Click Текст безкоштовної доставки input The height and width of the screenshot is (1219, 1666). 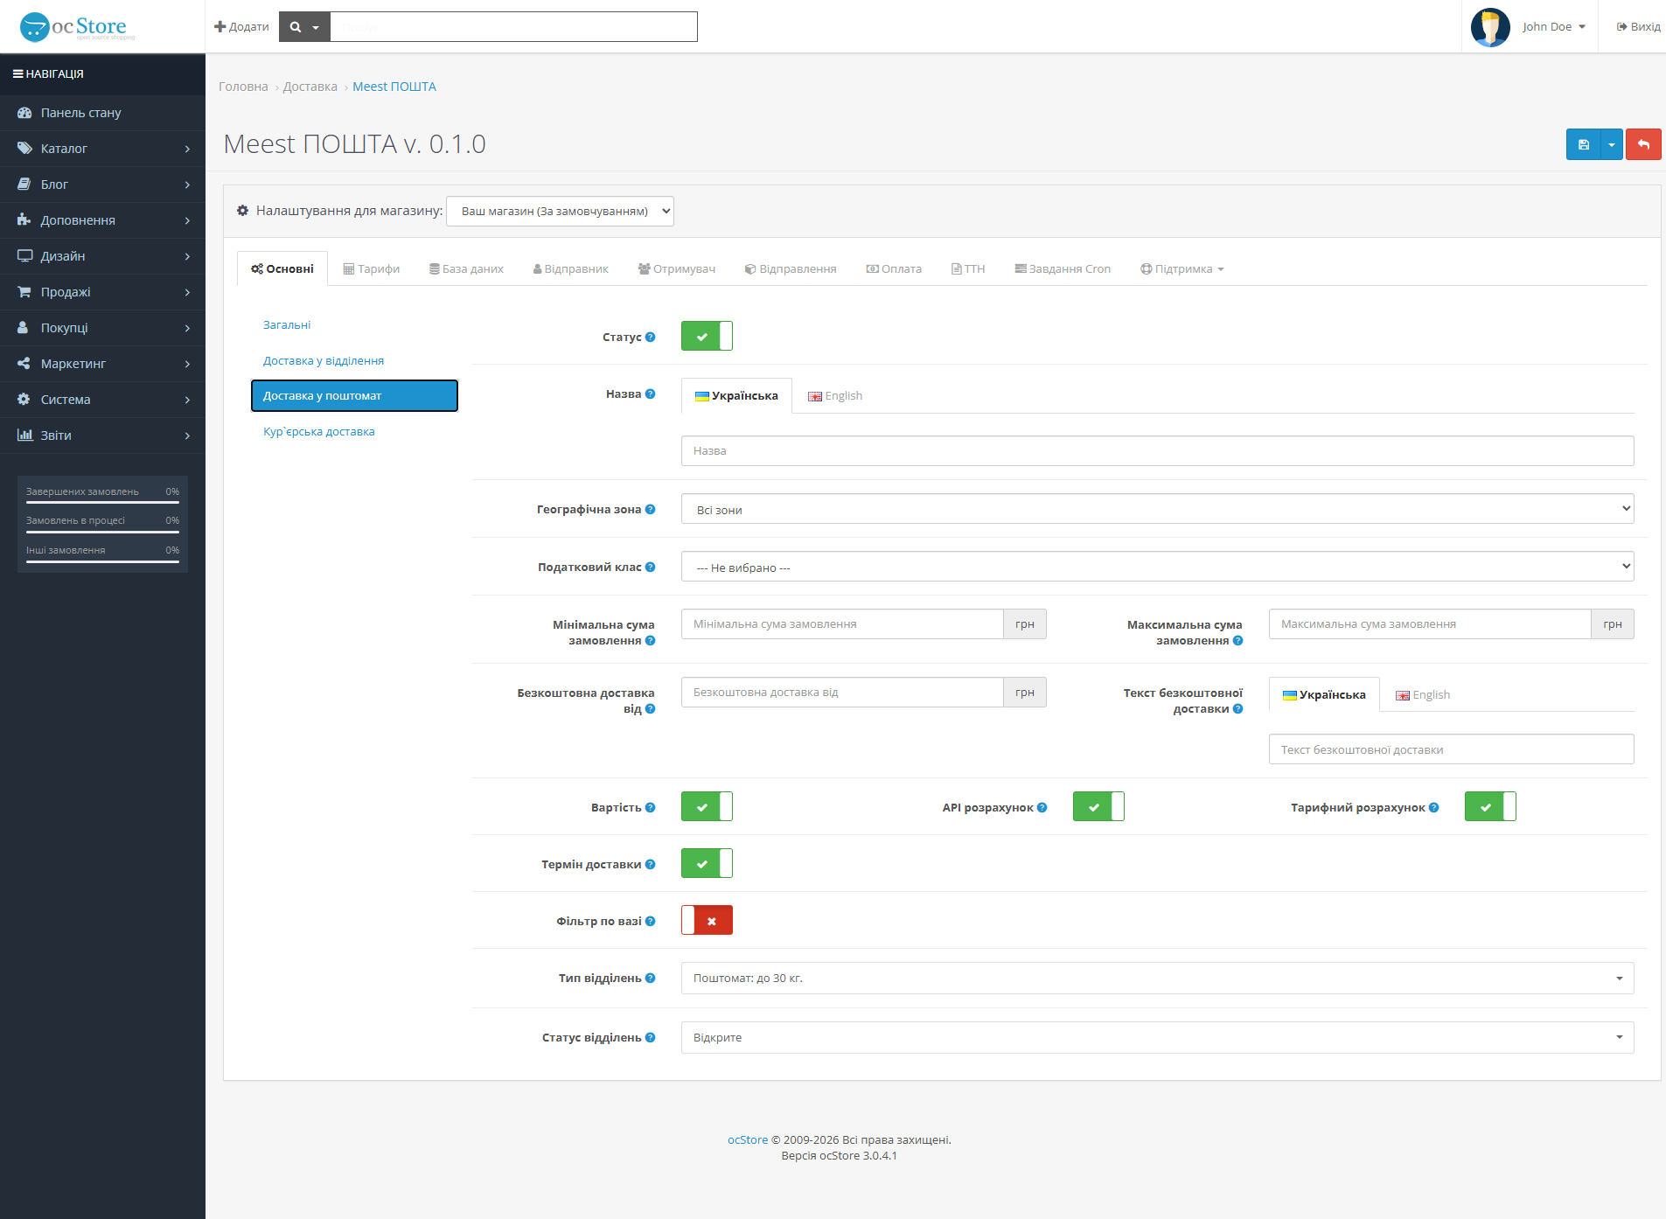(x=1451, y=749)
